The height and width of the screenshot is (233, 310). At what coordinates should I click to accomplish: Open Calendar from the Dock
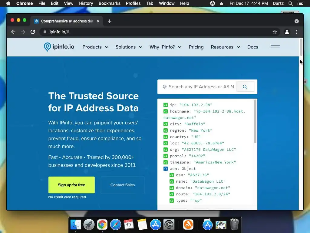[129, 225]
